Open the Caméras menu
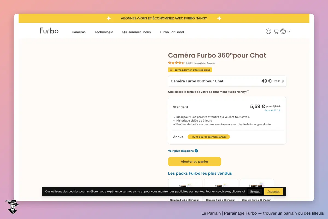Viewport: 328px width, 219px height. tap(79, 32)
